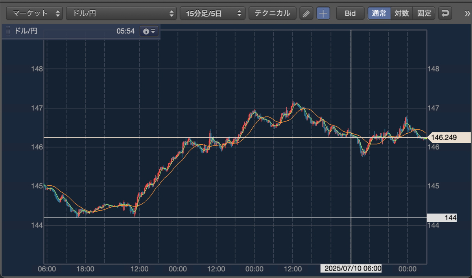Click the 2025/07/10 06:00 time marker label
This screenshot has width=472, height=278.
coord(351,269)
